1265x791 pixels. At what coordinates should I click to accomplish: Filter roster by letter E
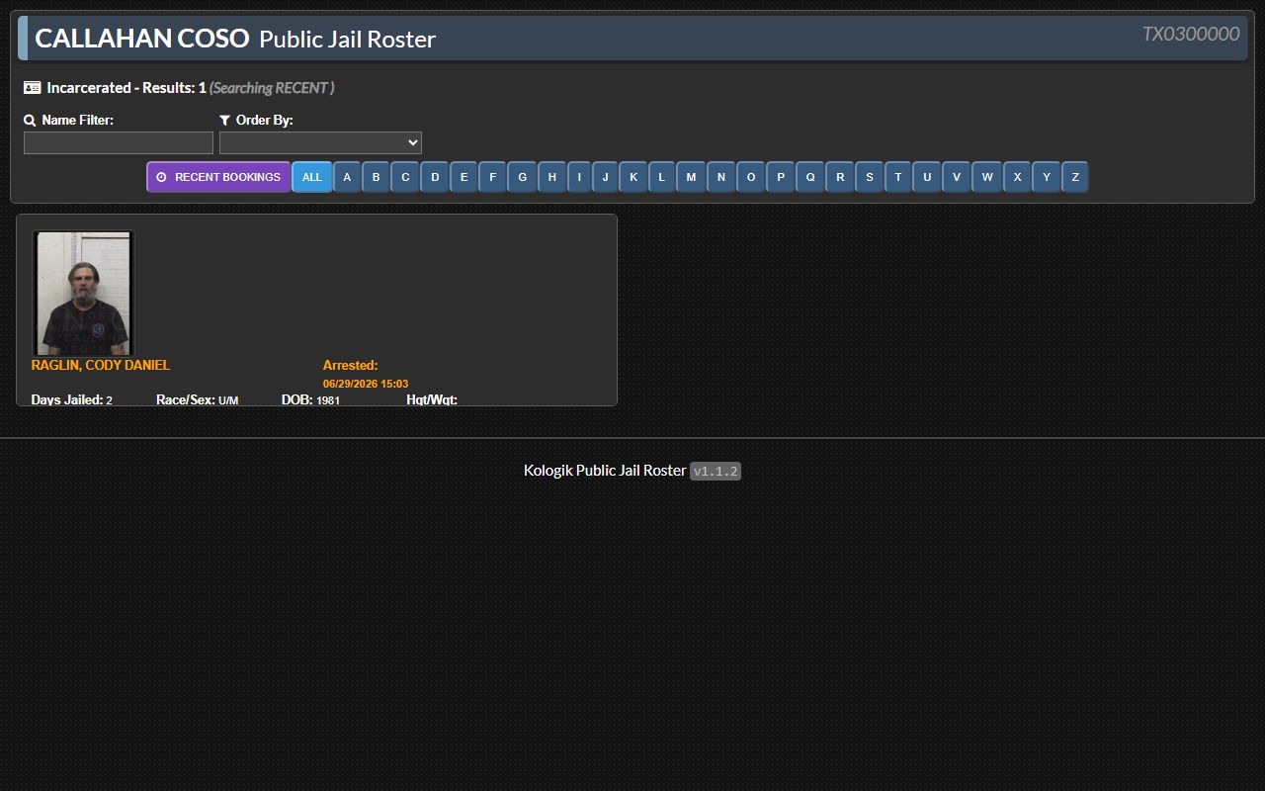coord(464,177)
